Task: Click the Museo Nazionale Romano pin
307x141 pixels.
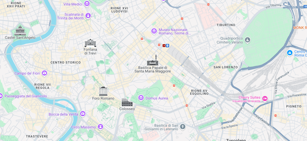Action: click(x=154, y=31)
